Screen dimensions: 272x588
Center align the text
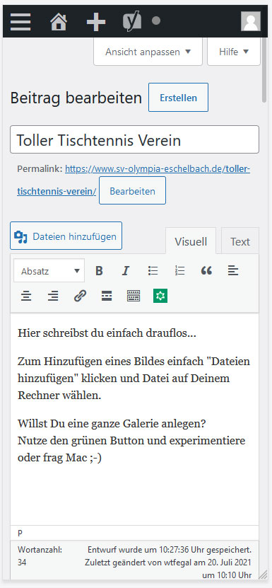(x=26, y=296)
